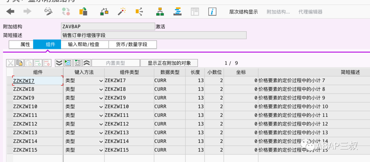Click the ZAVBAP append structure field

point(108,27)
